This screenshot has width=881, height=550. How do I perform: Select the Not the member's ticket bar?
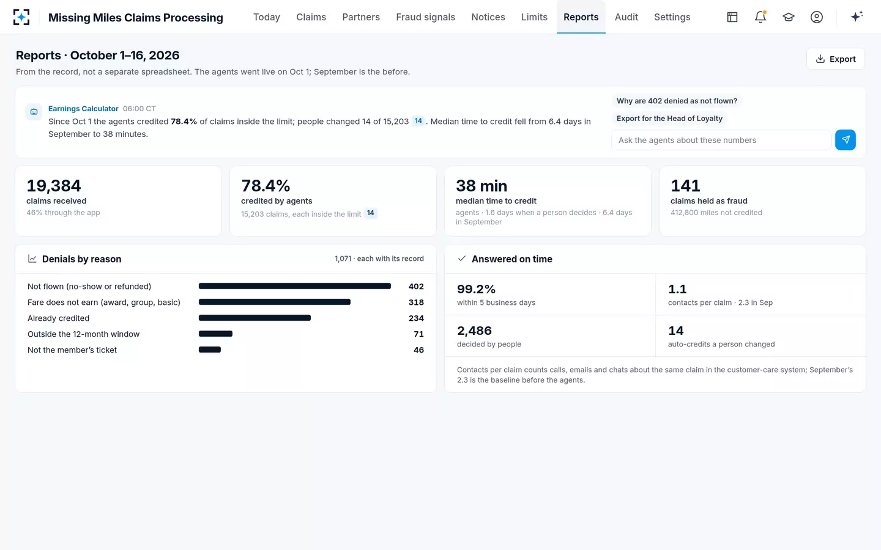[x=210, y=350]
